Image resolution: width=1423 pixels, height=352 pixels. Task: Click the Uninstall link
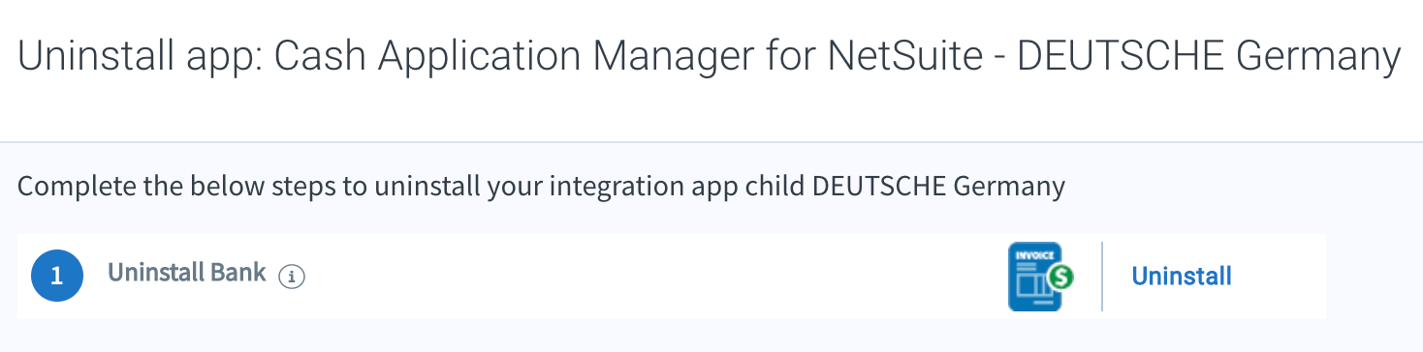click(x=1182, y=277)
